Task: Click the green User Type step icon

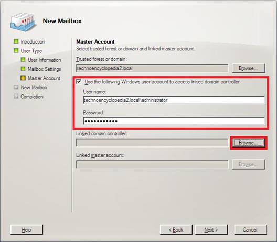Action: coord(16,51)
